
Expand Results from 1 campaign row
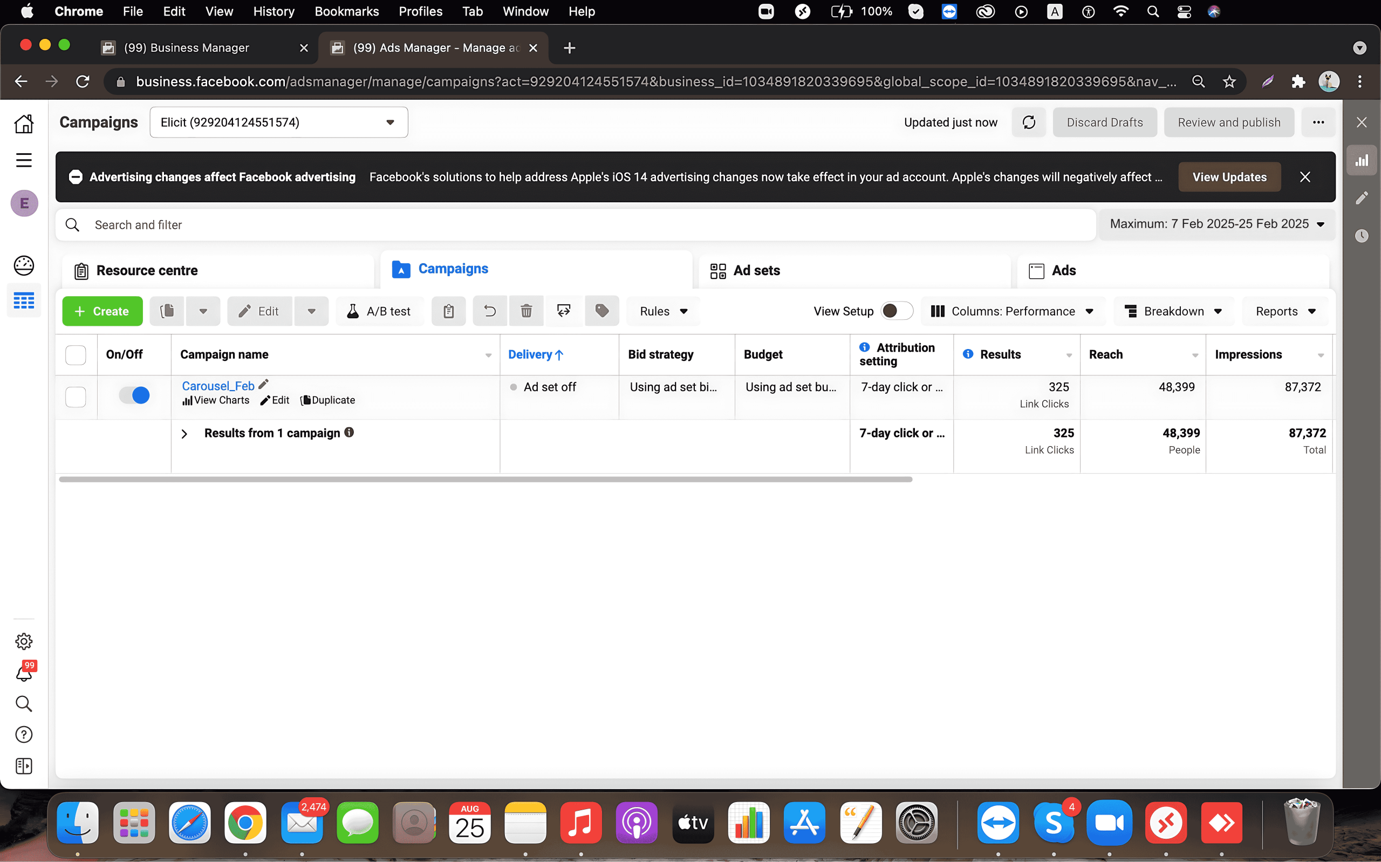point(184,434)
